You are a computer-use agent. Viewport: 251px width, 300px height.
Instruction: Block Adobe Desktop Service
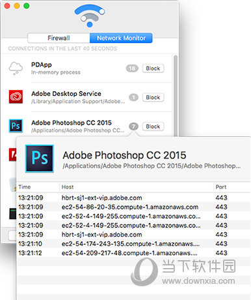point(153,97)
